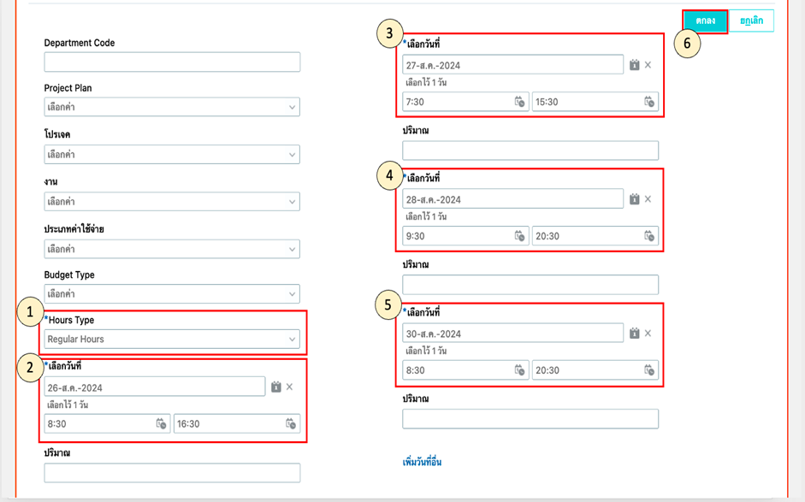Open the โปรเจค dropdown list
The height and width of the screenshot is (502, 805).
[172, 155]
